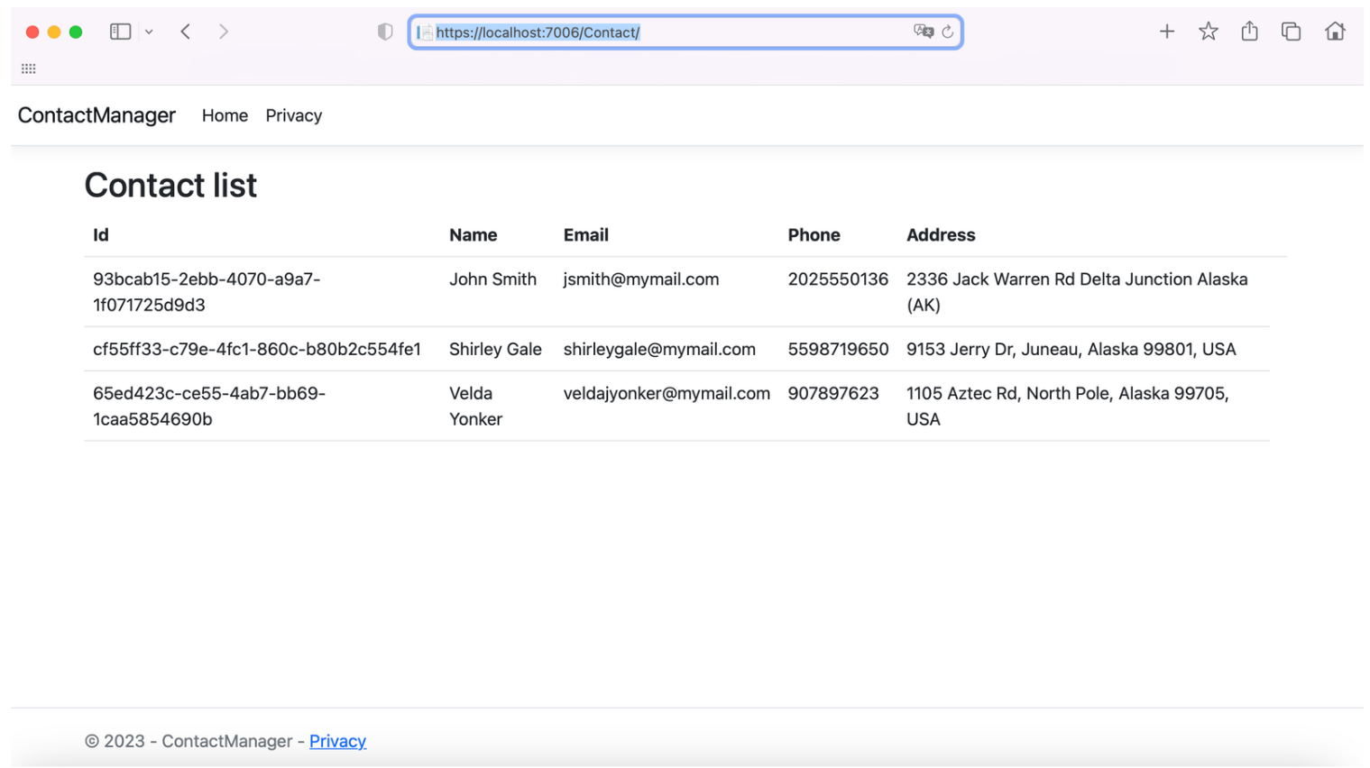Toggle the Safari sidebar icon
This screenshot has width=1370, height=768.
120,32
